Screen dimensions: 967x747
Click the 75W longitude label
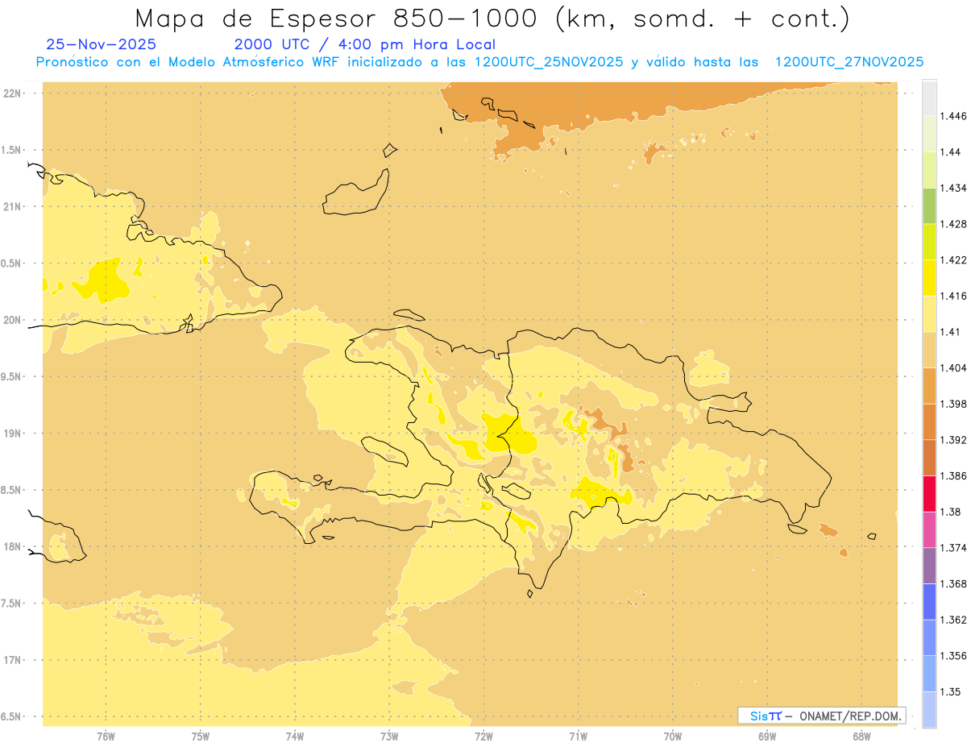(x=201, y=736)
